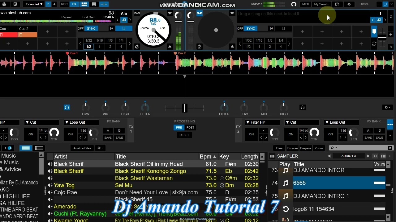Click the headphone icon next to Master level
The image size is (396, 222).
[x=294, y=4]
